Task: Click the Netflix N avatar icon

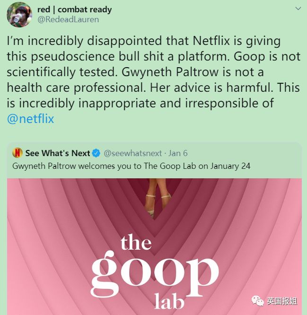Action: point(18,153)
